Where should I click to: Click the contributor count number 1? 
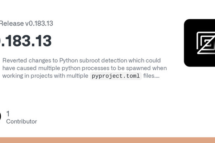point(8,113)
